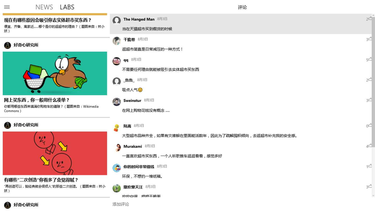
Task: Open article 有哪些"二次创造"你看多了会觉得腻？
Action: [41, 180]
